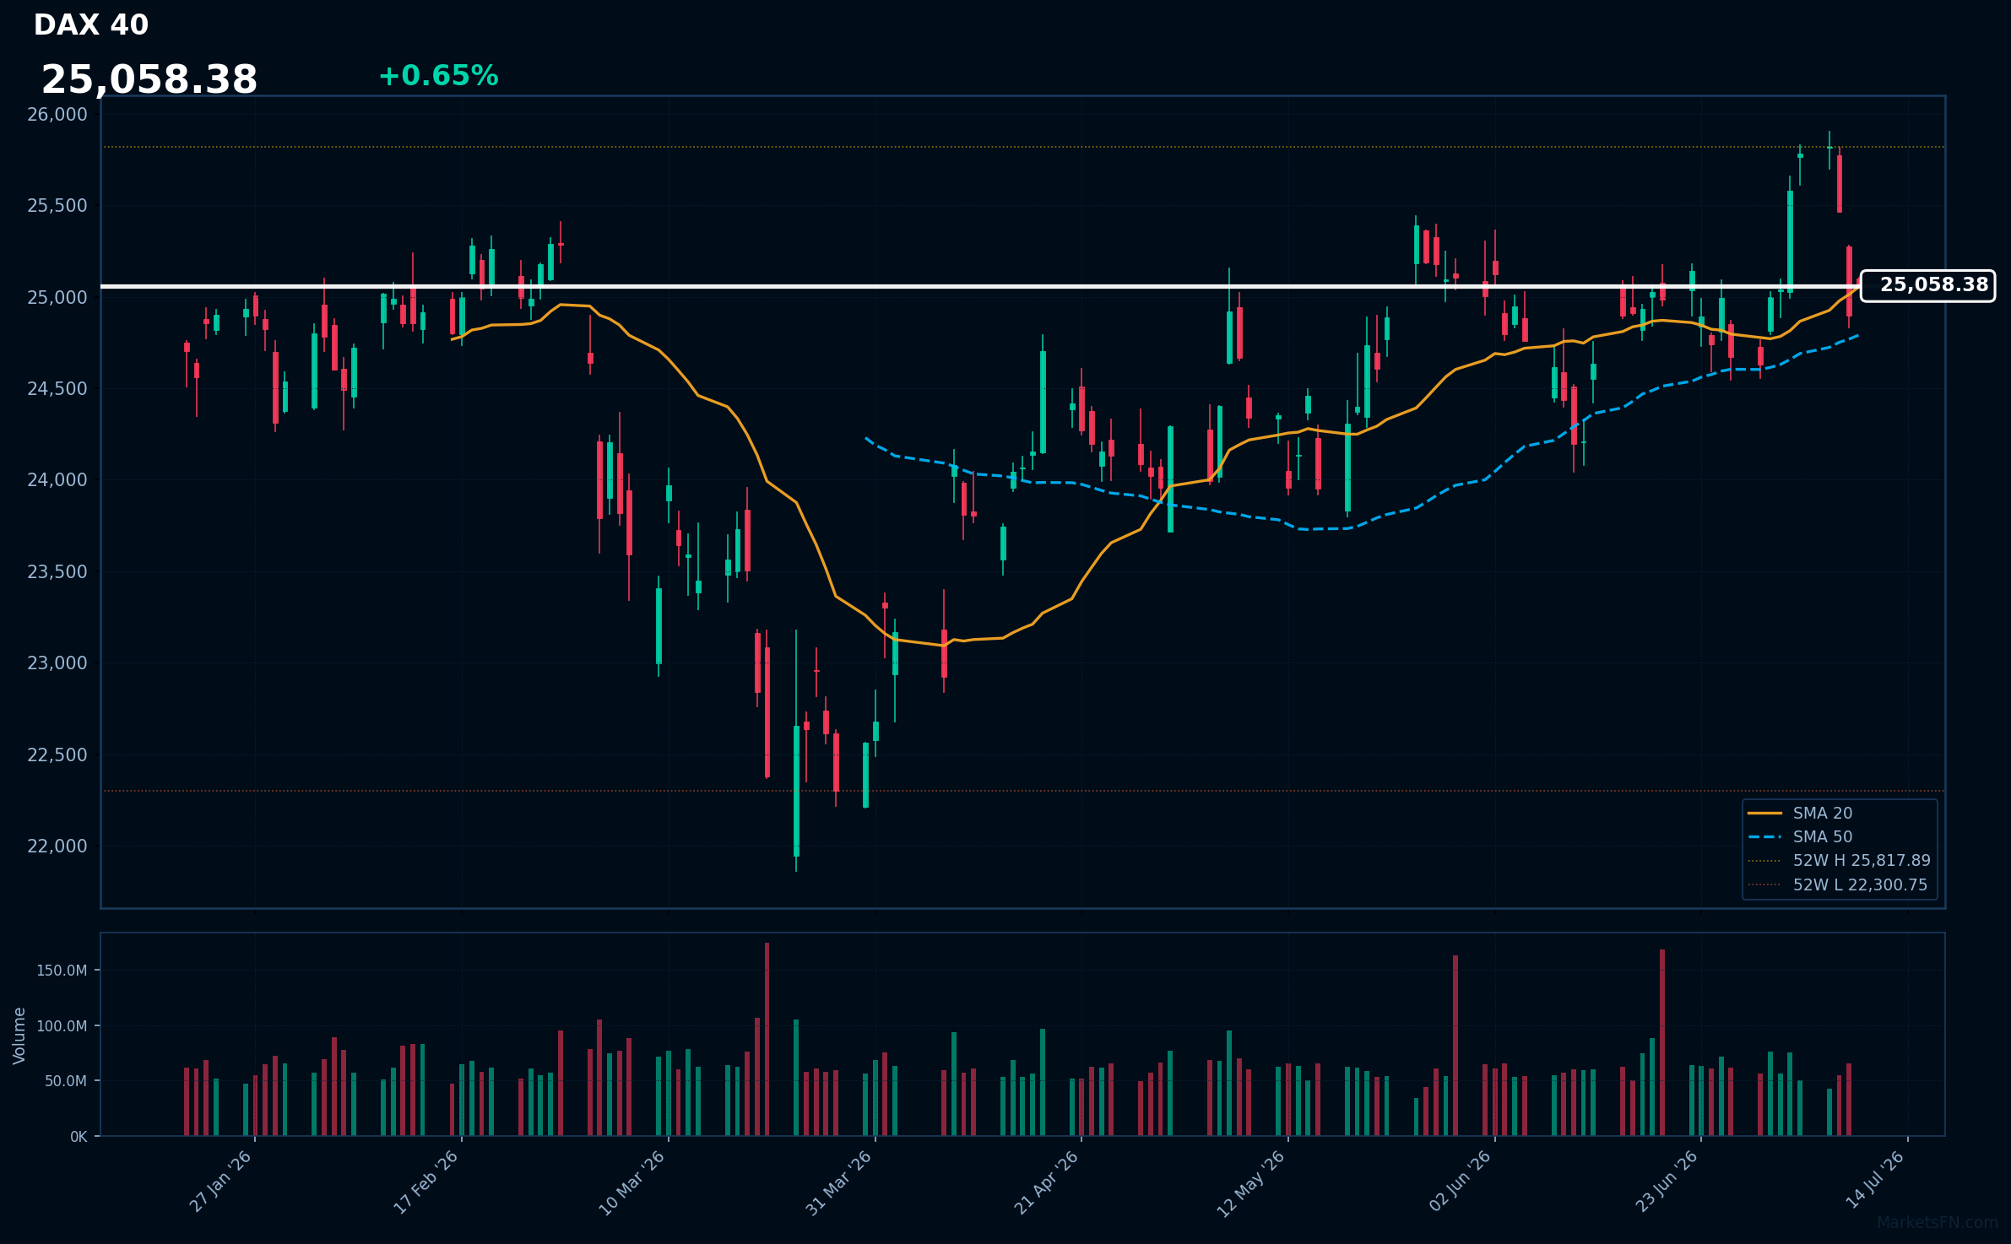This screenshot has width=2011, height=1244.
Task: Click the 02 Jun '26 date label
Action: 1461,1182
